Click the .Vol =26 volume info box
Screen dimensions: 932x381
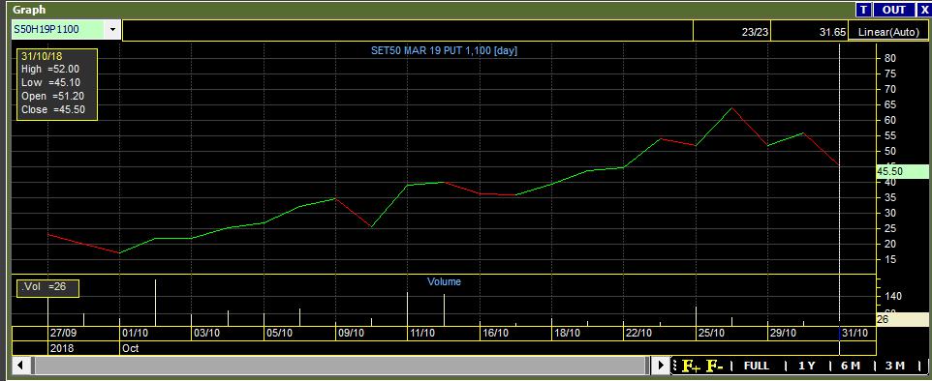pyautogui.click(x=47, y=288)
